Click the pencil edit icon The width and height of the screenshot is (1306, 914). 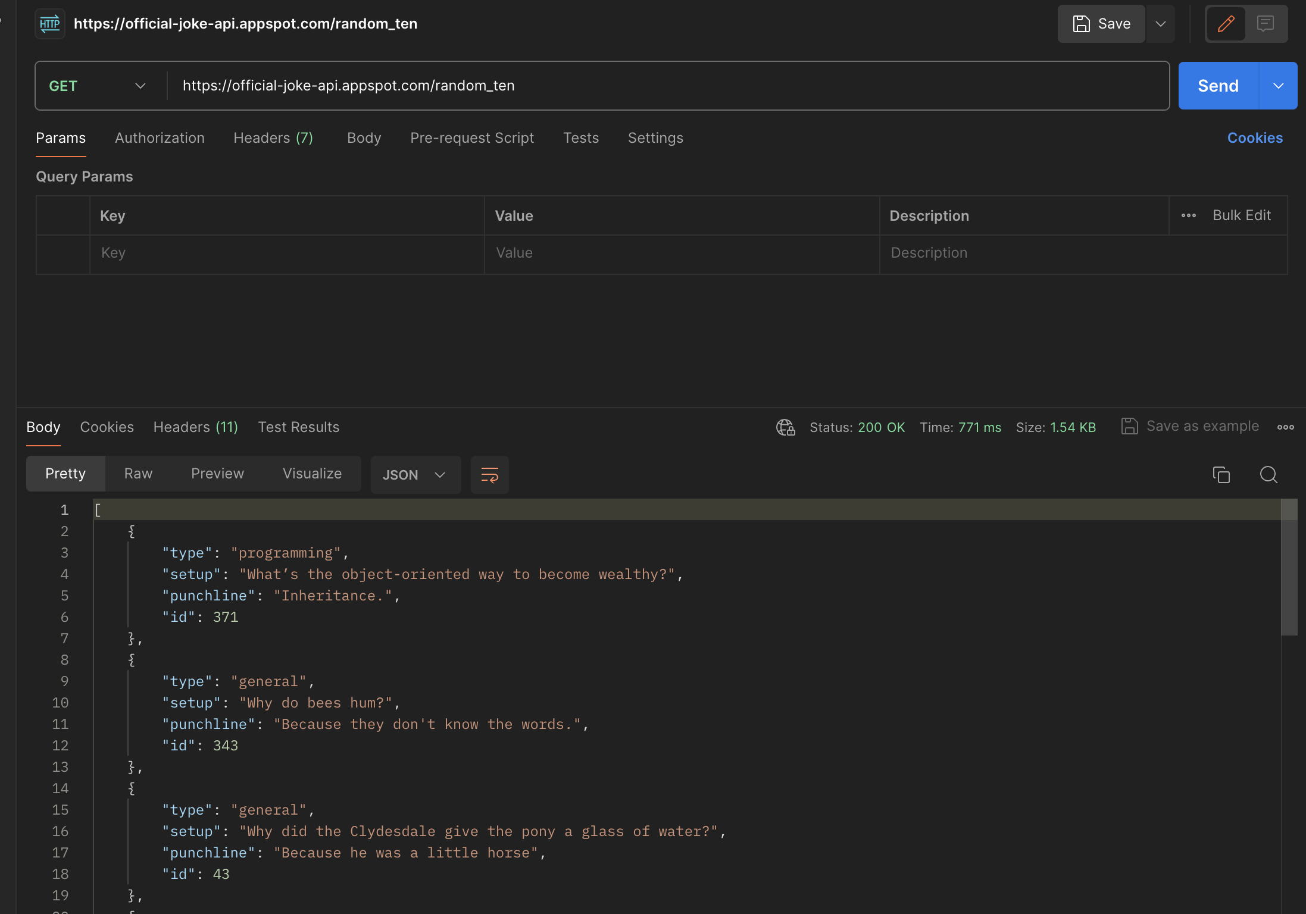point(1226,24)
